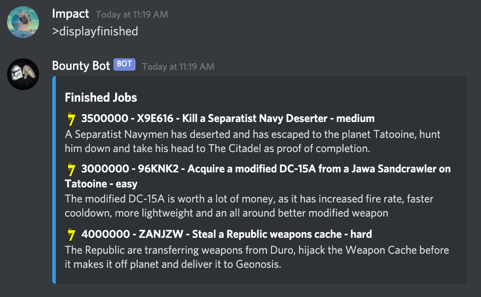Open Bounty Bot's avatar image
The height and width of the screenshot is (297, 481).
(x=23, y=74)
